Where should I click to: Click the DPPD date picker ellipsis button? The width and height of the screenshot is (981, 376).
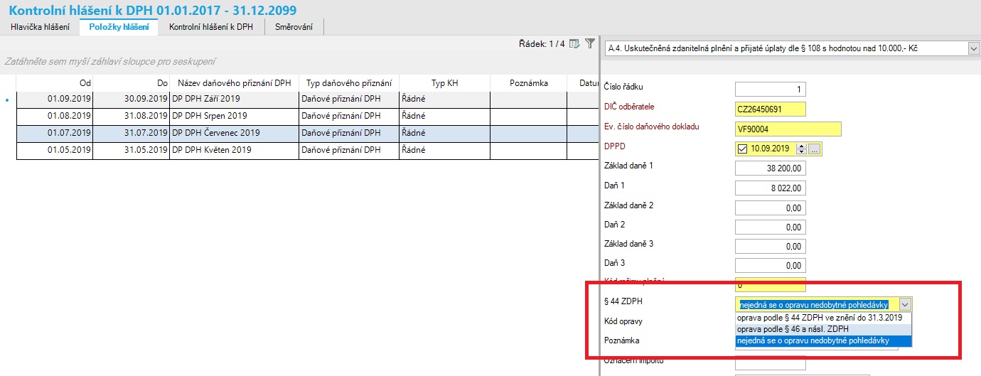point(815,149)
